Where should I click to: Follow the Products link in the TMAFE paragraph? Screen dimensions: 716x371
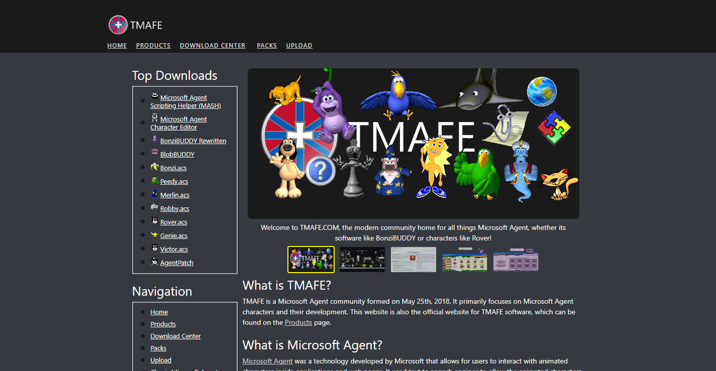(298, 322)
